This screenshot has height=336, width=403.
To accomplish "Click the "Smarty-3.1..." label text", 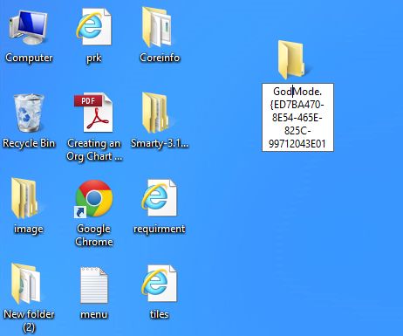I will click(x=160, y=143).
